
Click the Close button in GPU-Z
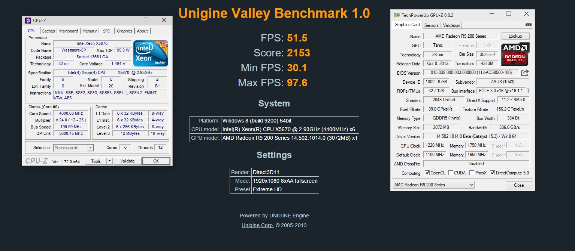coord(519,185)
